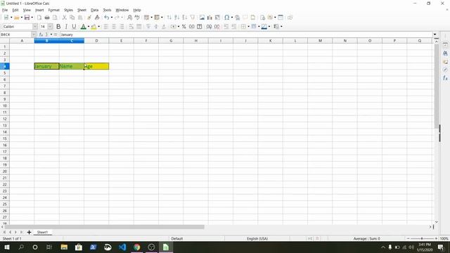Click the Align Left icon
Image resolution: width=450 pixels, height=253 pixels.
[x=106, y=27]
